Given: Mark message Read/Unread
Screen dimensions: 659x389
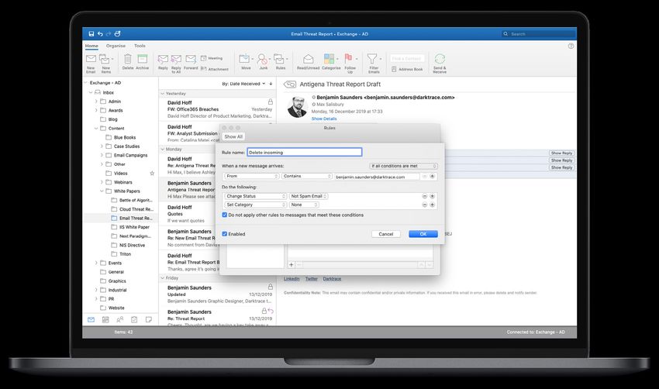Looking at the screenshot, I should coord(308,61).
